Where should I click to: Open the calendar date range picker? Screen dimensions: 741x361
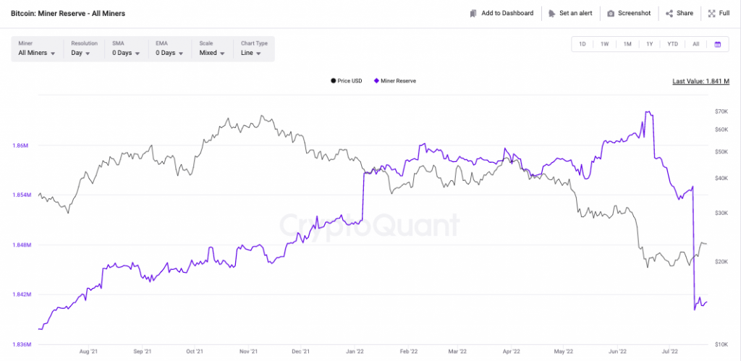717,44
